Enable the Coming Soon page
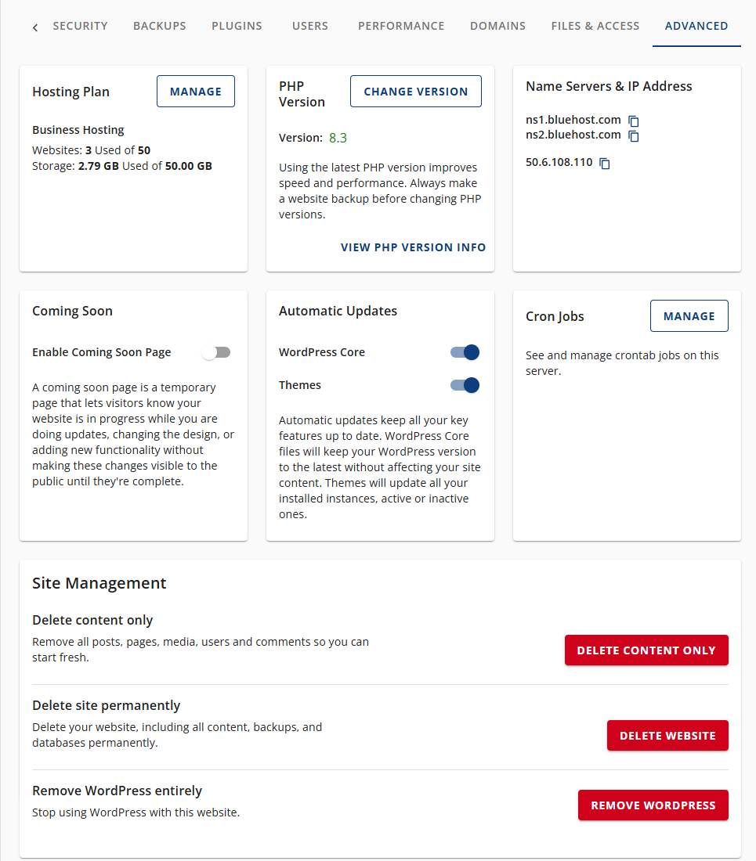756x861 pixels. [x=215, y=352]
